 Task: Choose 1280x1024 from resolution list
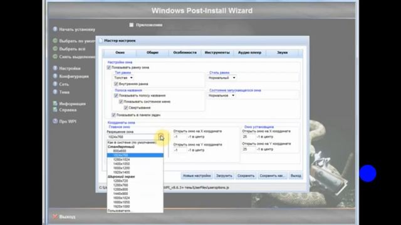point(135,159)
